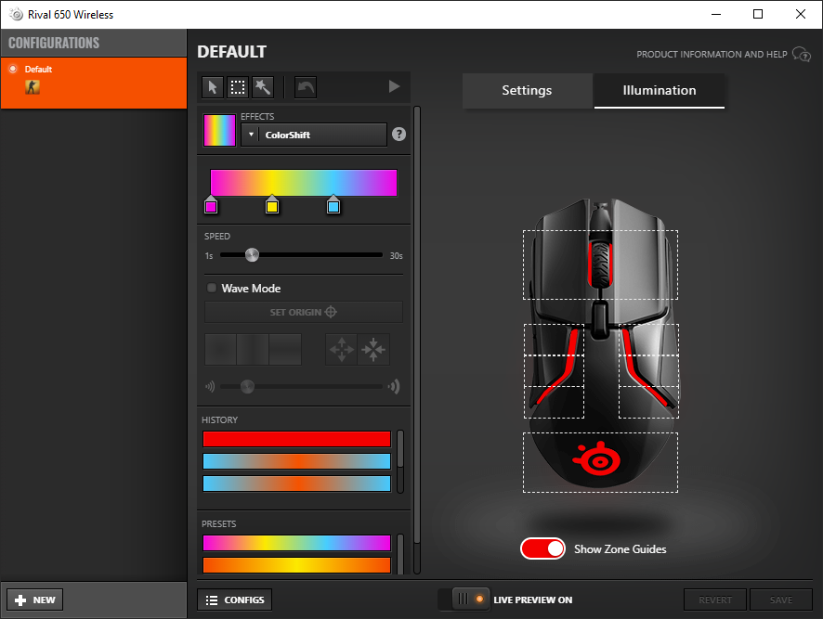Image resolution: width=823 pixels, height=619 pixels.
Task: Select the Default configuration
Action: click(94, 83)
